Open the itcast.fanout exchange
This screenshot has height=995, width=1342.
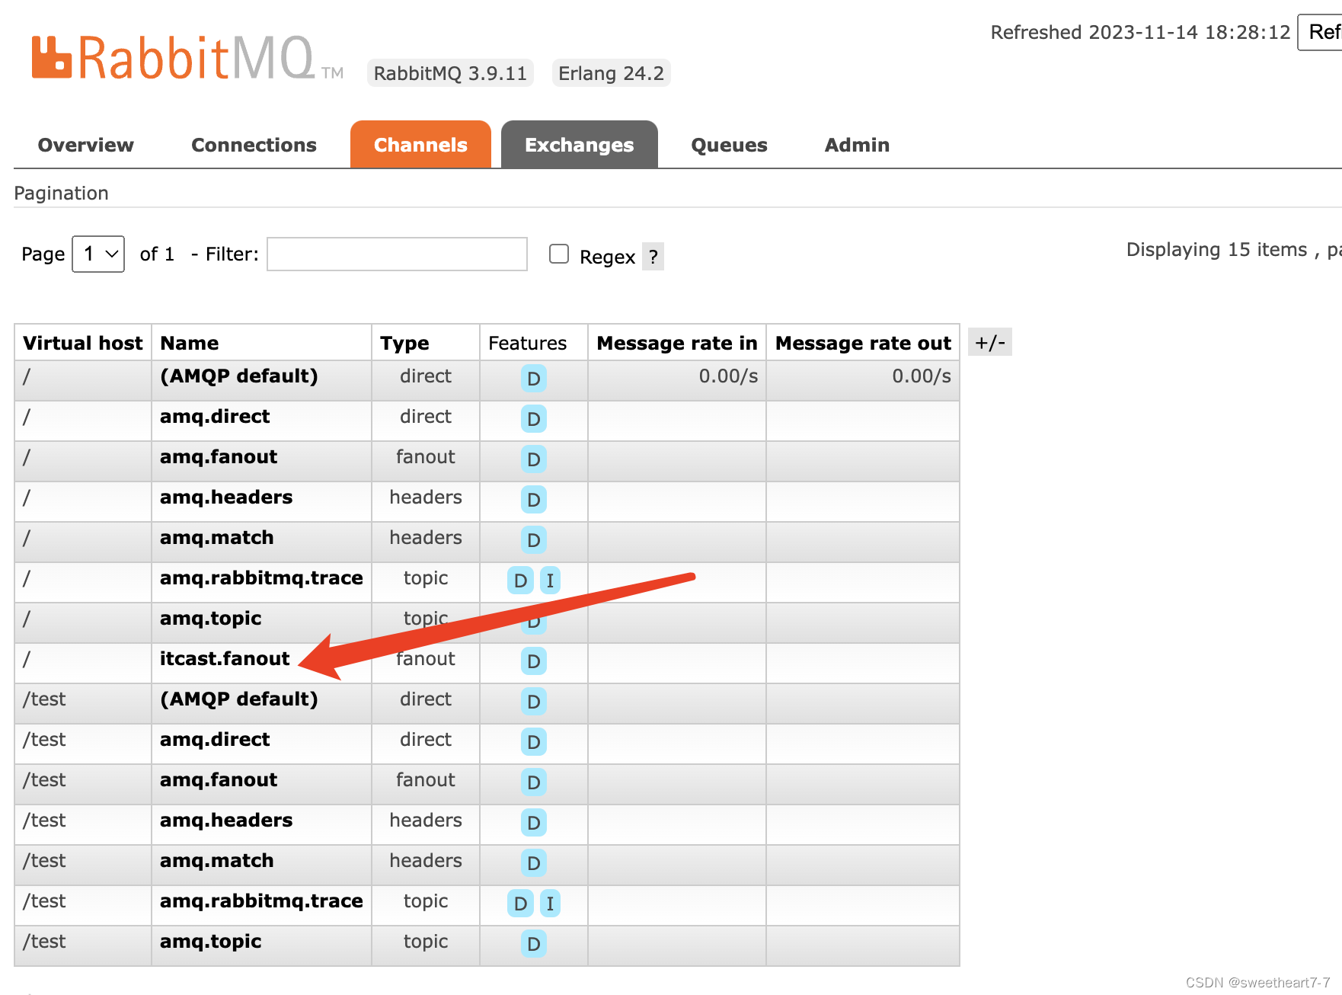click(x=225, y=659)
